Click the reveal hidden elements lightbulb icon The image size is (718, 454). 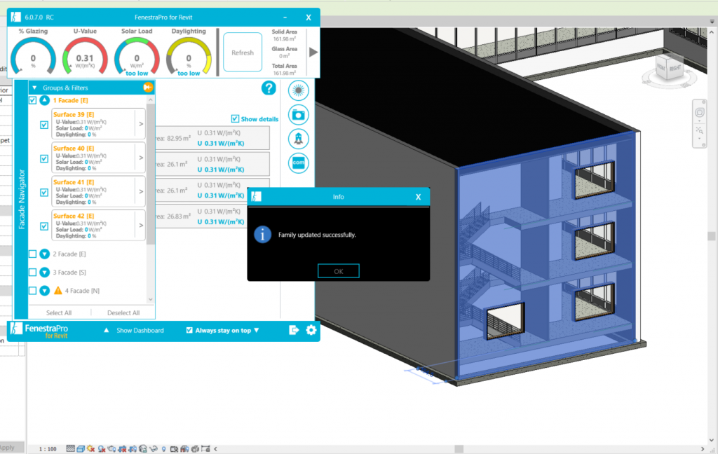pyautogui.click(x=163, y=449)
